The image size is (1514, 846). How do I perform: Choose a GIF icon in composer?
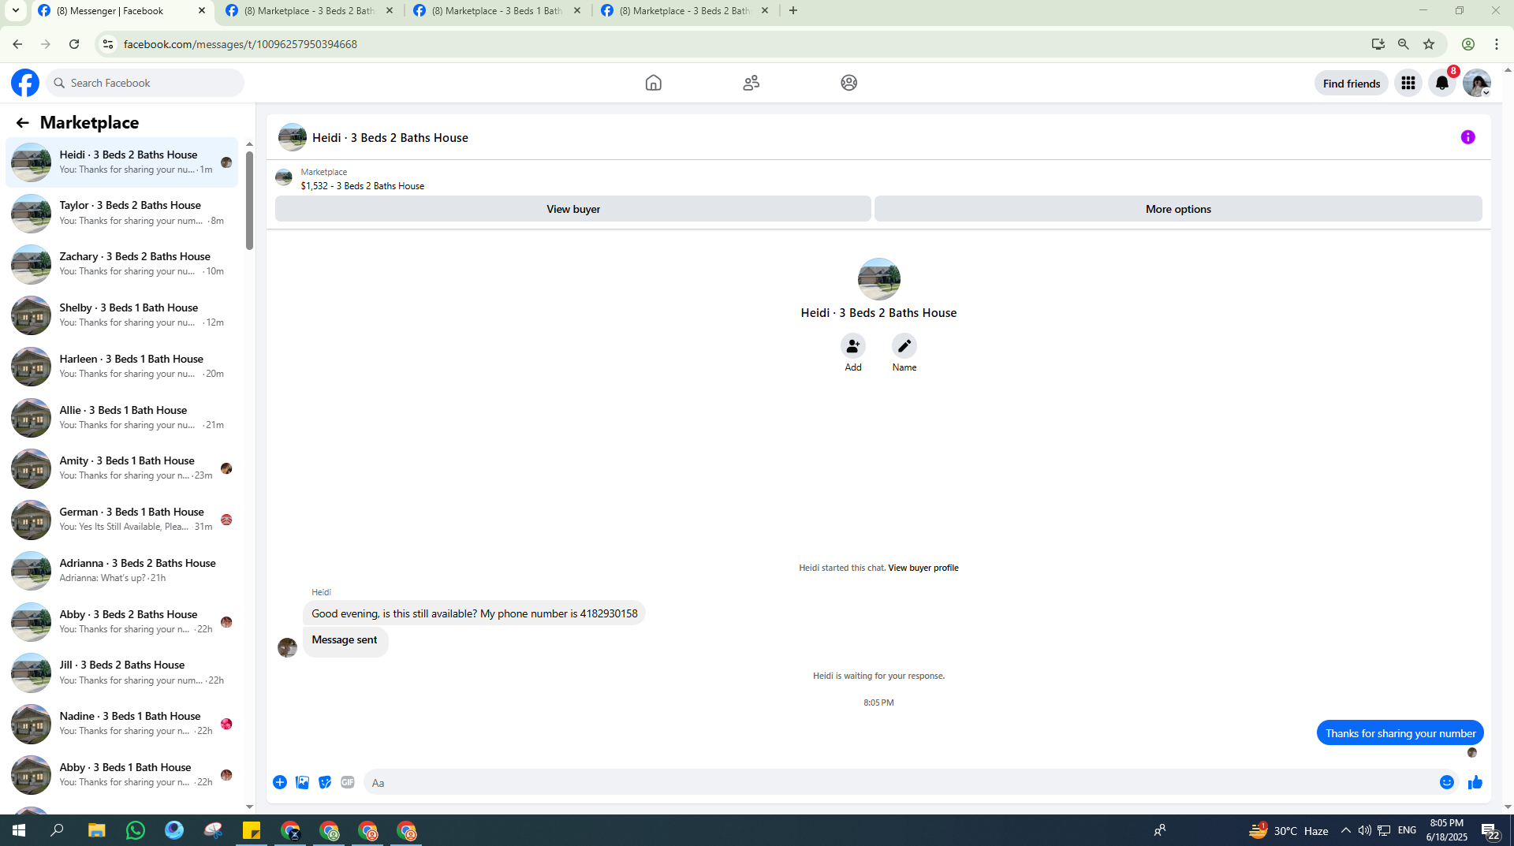(x=348, y=782)
